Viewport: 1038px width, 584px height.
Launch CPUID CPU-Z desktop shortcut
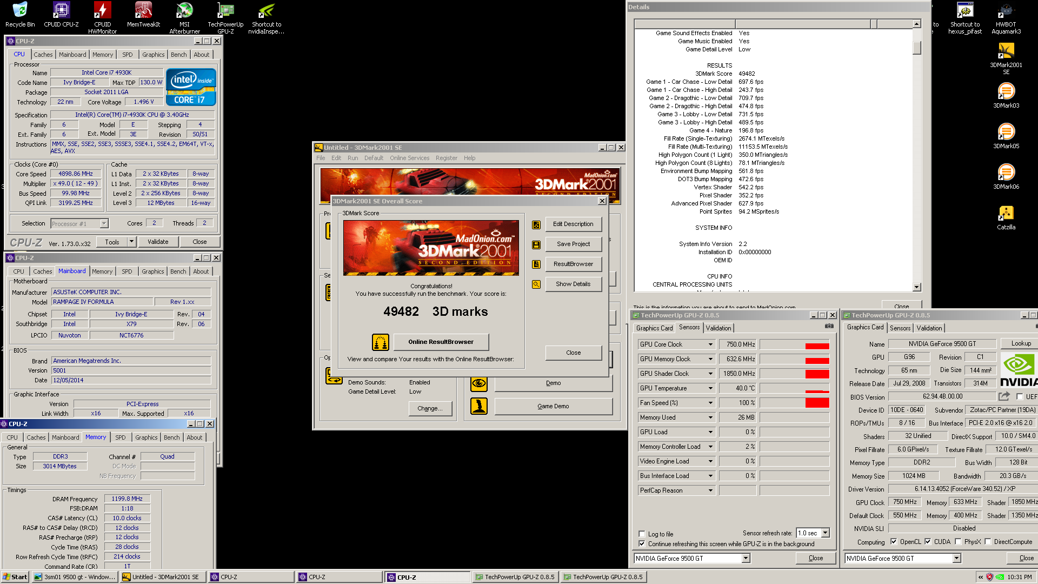[x=61, y=15]
